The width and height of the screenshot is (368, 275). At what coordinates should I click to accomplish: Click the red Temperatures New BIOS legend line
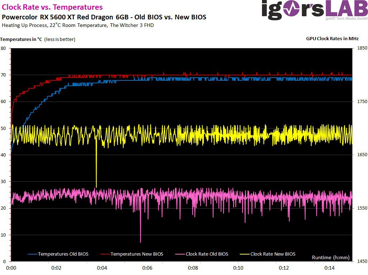105,254
